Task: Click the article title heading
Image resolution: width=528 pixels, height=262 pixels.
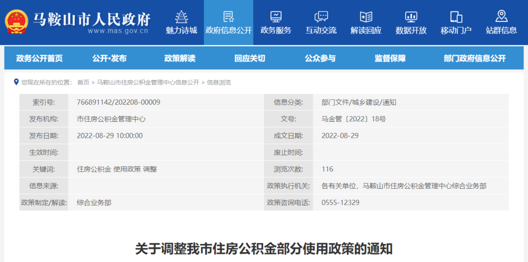Action: (264, 248)
